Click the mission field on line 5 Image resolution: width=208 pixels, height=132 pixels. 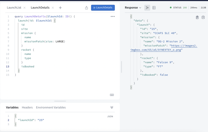(x=27, y=33)
